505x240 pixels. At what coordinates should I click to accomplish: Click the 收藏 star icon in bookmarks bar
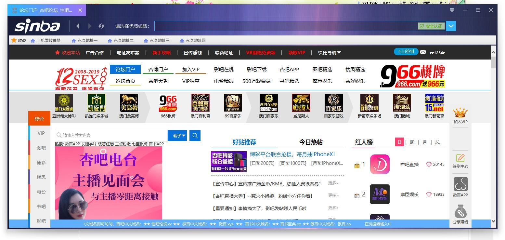point(14,40)
